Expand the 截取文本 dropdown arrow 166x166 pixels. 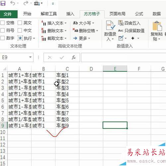[65, 39]
